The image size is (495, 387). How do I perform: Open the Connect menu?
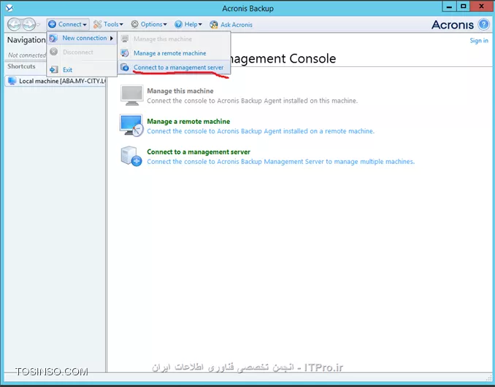[68, 24]
